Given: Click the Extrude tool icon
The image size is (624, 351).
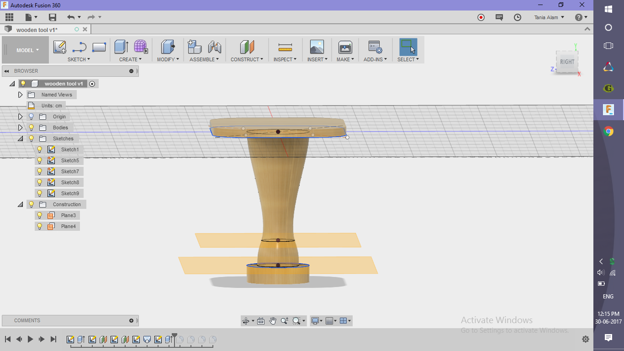Looking at the screenshot, I should tap(121, 47).
